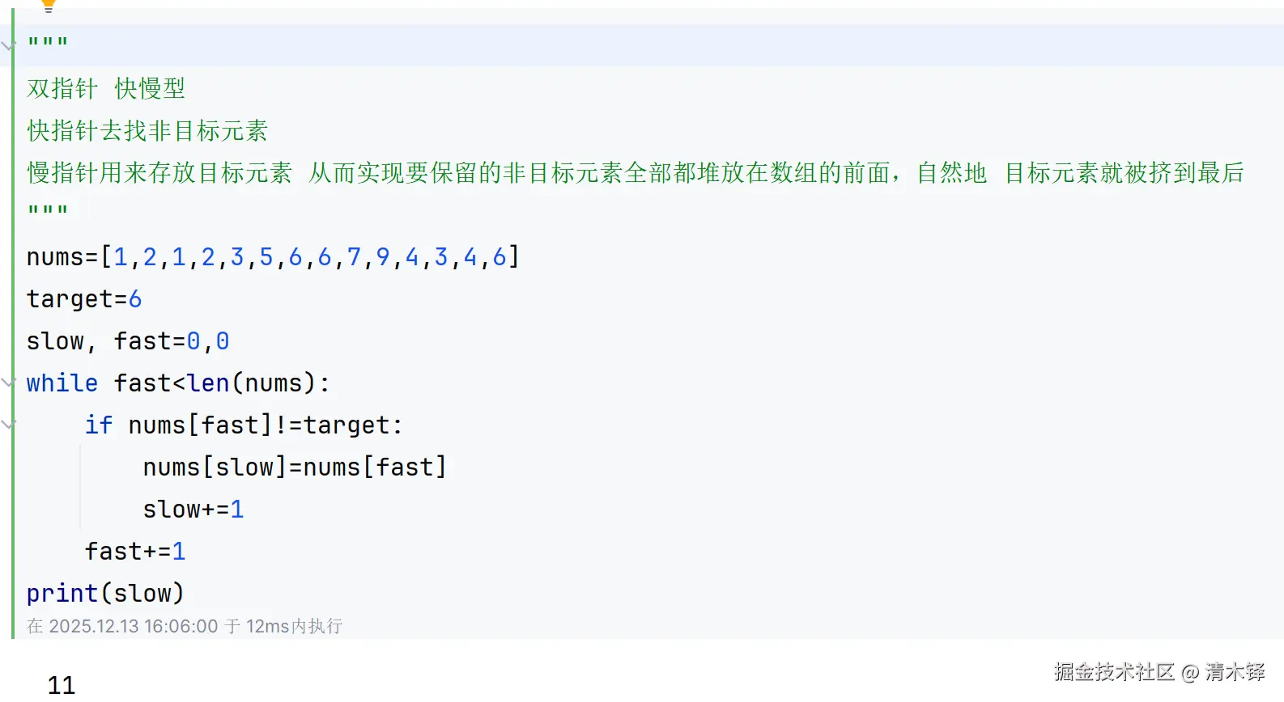Click the execution timestamp text
The width and height of the screenshot is (1284, 702).
[185, 626]
